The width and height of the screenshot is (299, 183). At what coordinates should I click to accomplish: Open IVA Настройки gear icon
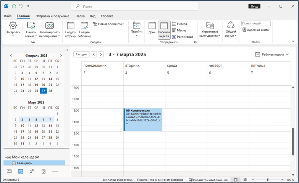[x=13, y=26]
